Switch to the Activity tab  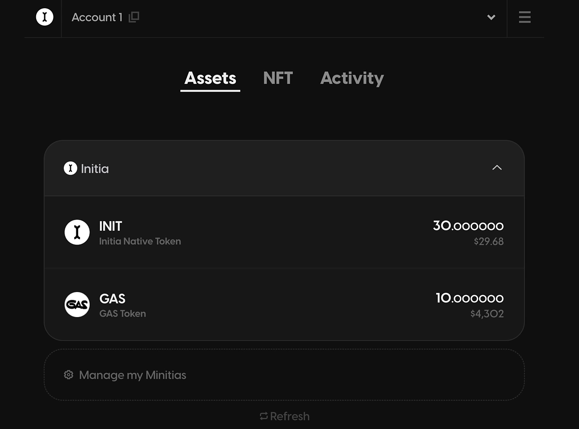pos(352,78)
